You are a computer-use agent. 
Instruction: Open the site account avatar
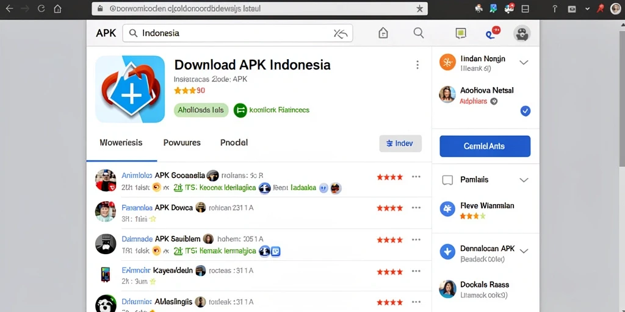tap(522, 34)
